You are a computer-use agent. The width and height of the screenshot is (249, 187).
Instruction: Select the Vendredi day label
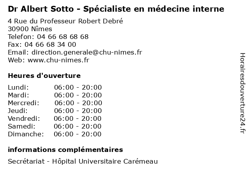pyautogui.click(x=24, y=118)
